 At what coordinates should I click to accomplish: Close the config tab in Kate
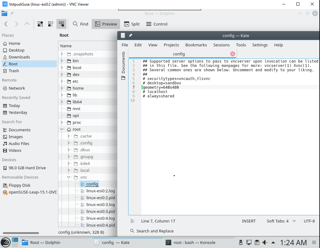(232, 54)
